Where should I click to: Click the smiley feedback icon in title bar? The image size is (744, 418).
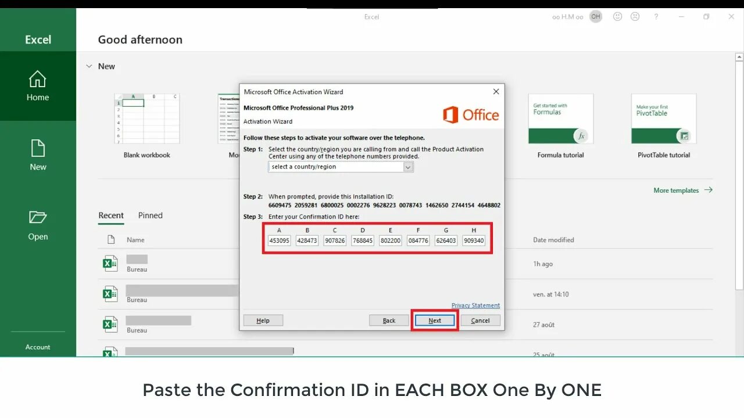click(618, 17)
